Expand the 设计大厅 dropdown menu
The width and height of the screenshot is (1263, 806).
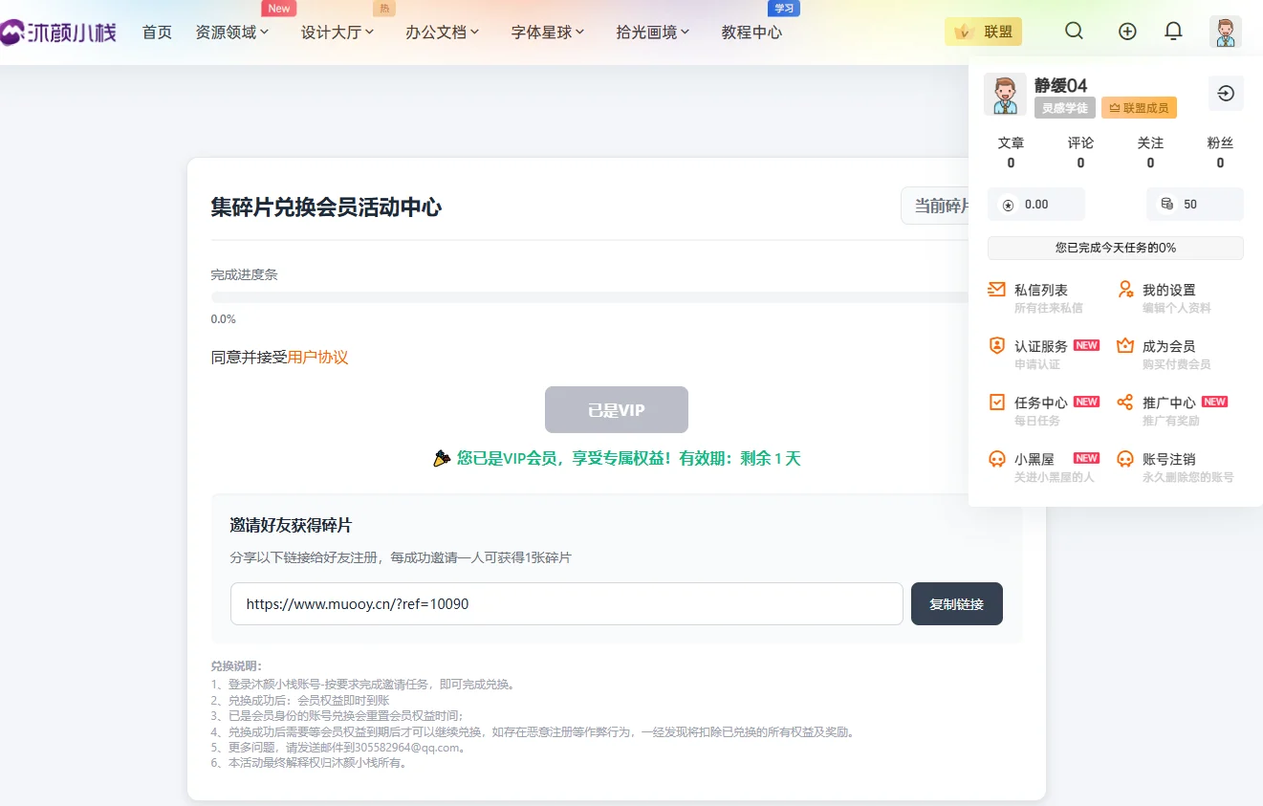(337, 32)
